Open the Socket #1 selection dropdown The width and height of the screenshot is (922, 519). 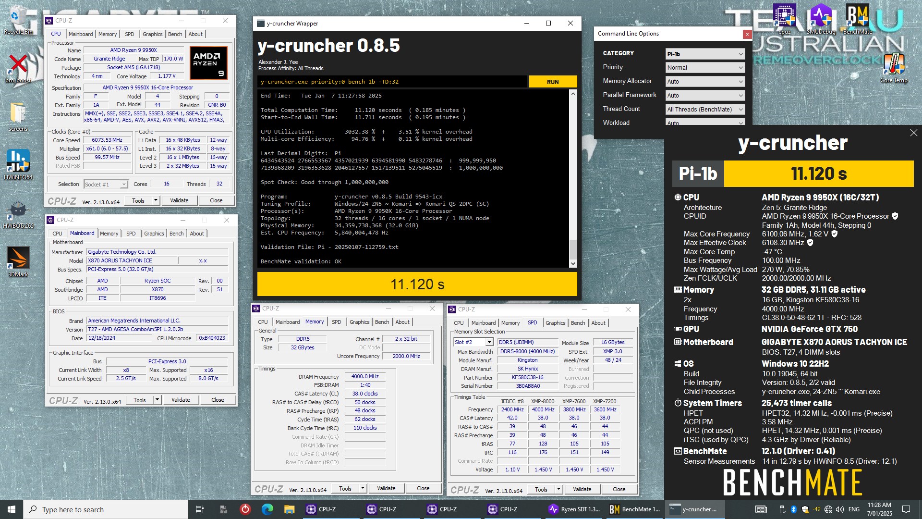pos(106,184)
